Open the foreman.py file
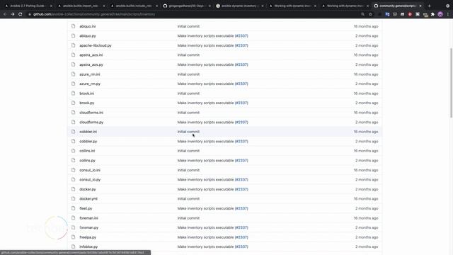Viewport: 453px width, 255px height. (x=89, y=227)
